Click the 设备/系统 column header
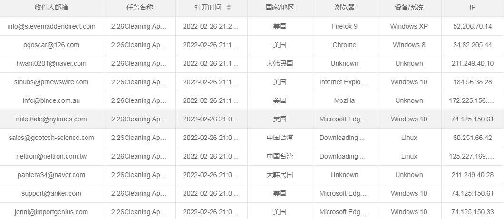The width and height of the screenshot is (504, 219). pyautogui.click(x=409, y=7)
